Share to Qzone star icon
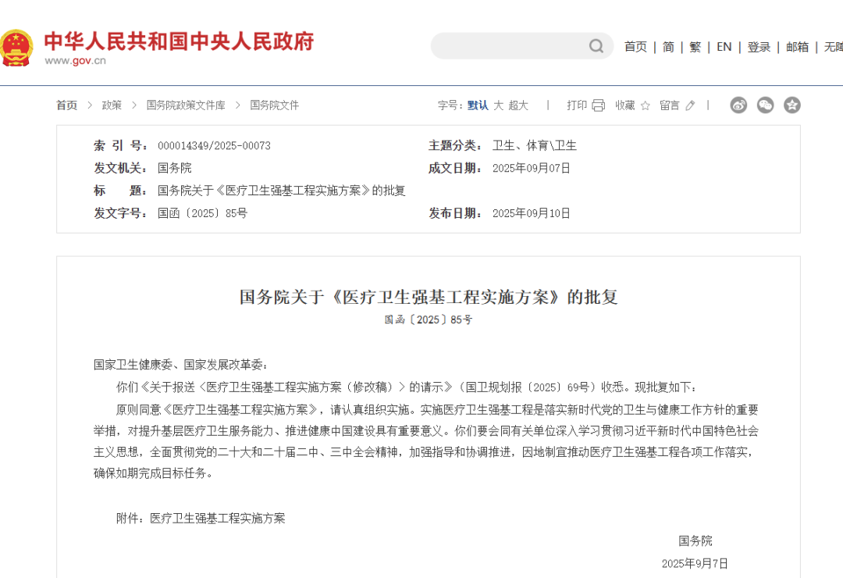Screen dimensions: 843x578 pyautogui.click(x=791, y=105)
